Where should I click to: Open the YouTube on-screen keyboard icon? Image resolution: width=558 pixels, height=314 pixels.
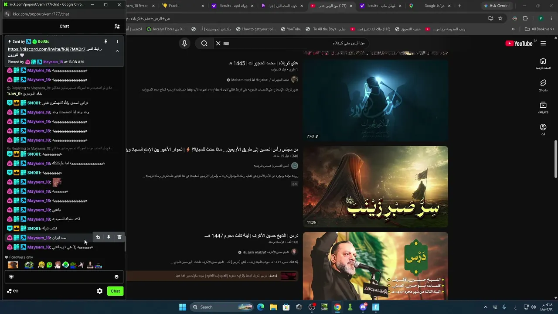[226, 43]
